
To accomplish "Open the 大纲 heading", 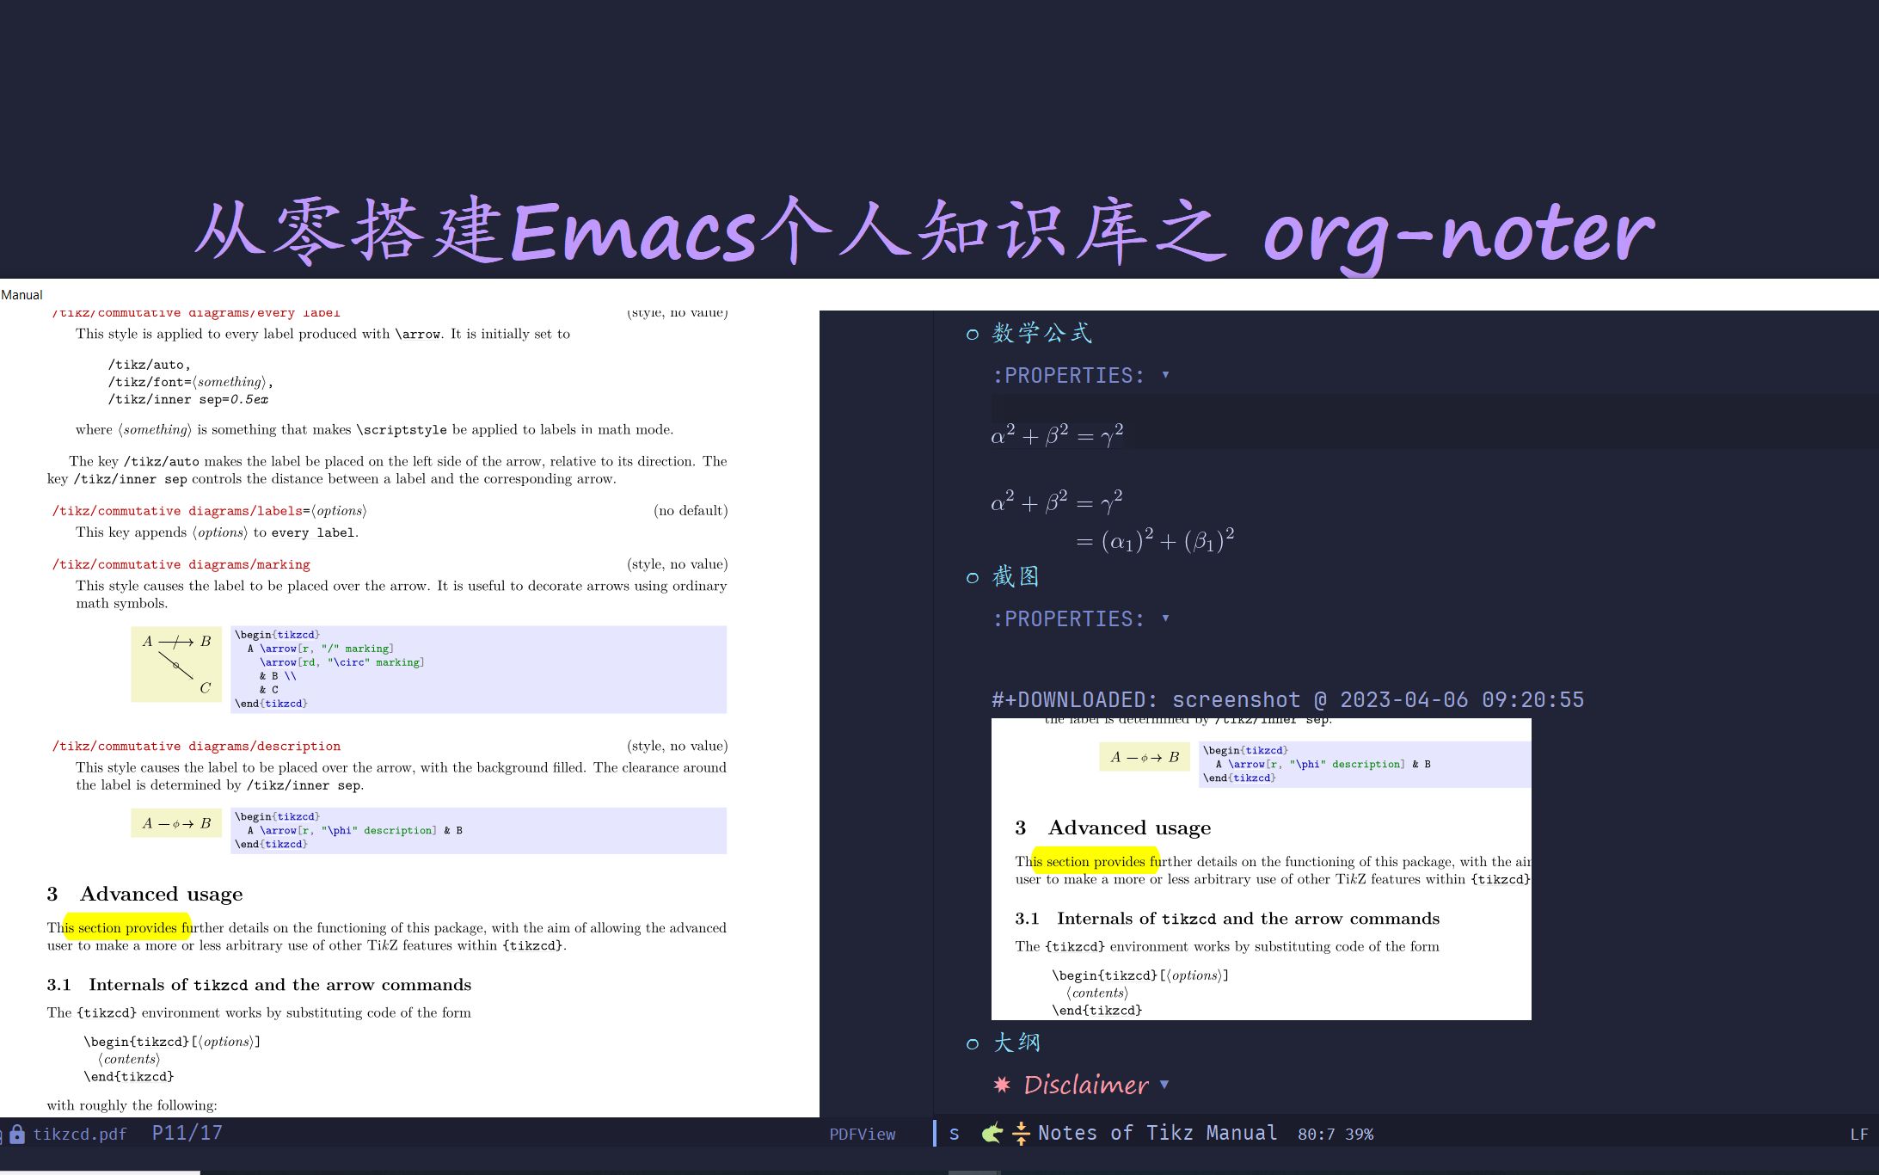I will tap(1016, 1043).
